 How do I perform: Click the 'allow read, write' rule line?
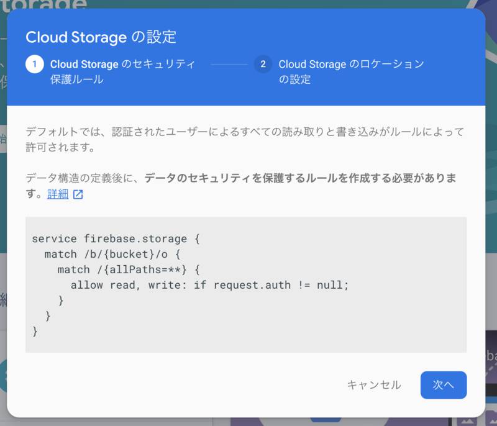(x=209, y=285)
